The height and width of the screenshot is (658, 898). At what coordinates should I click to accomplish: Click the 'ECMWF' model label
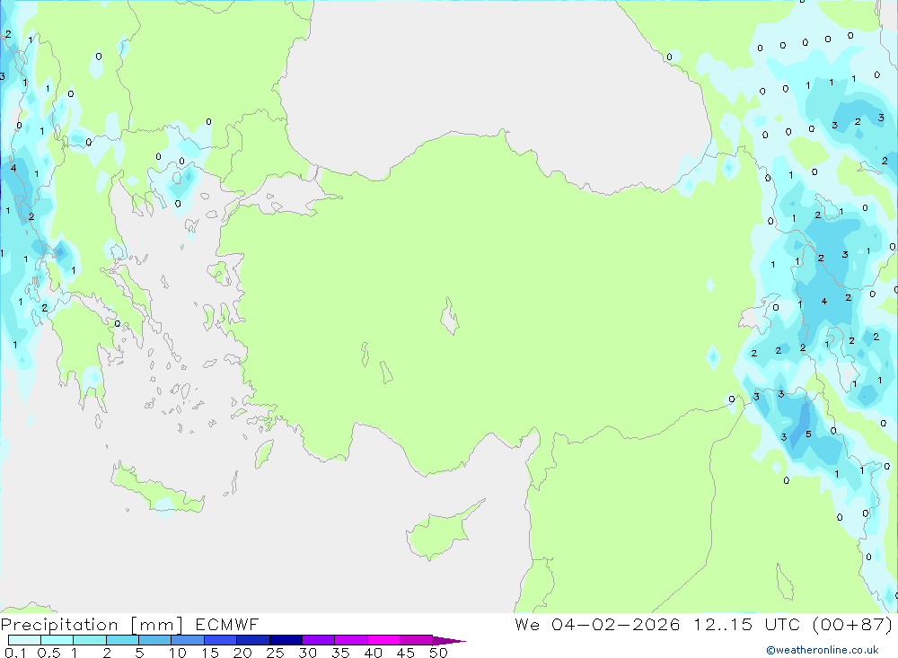point(227,624)
